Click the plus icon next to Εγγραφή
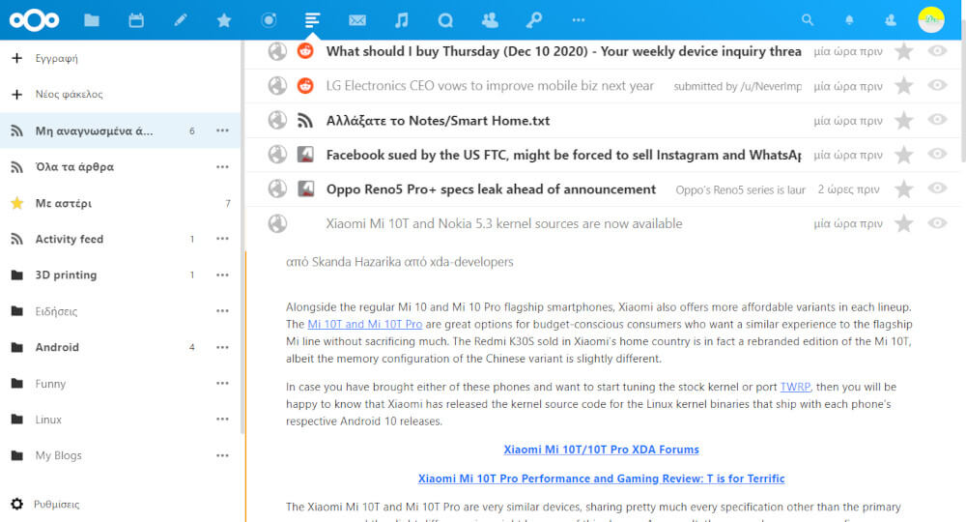Screen dimensions: 966x522 (17, 58)
